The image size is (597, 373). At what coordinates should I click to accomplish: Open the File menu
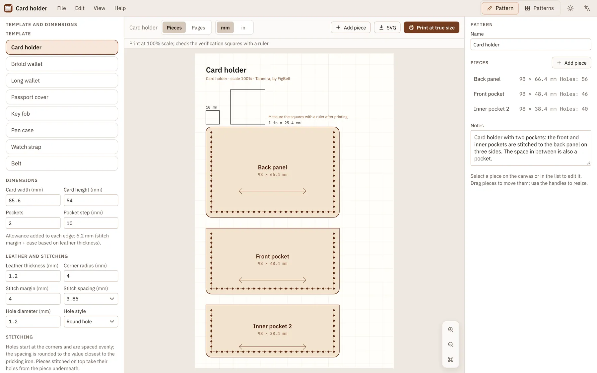pyautogui.click(x=61, y=8)
